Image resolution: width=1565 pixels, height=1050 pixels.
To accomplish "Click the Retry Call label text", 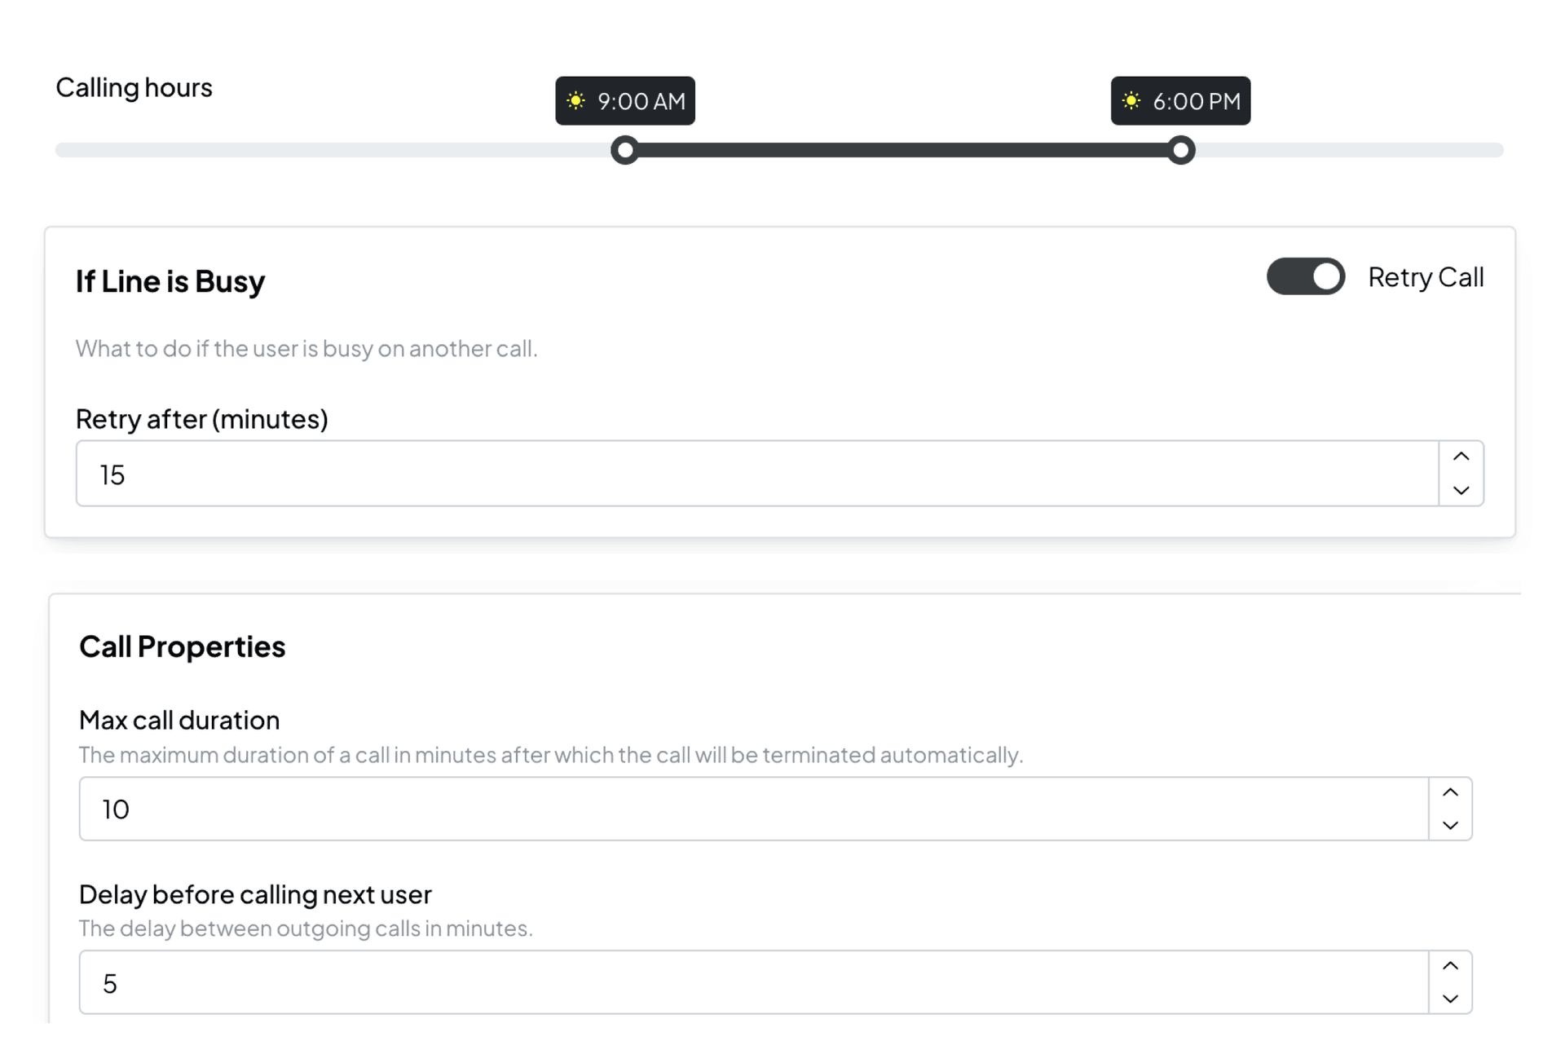I will coord(1426,277).
